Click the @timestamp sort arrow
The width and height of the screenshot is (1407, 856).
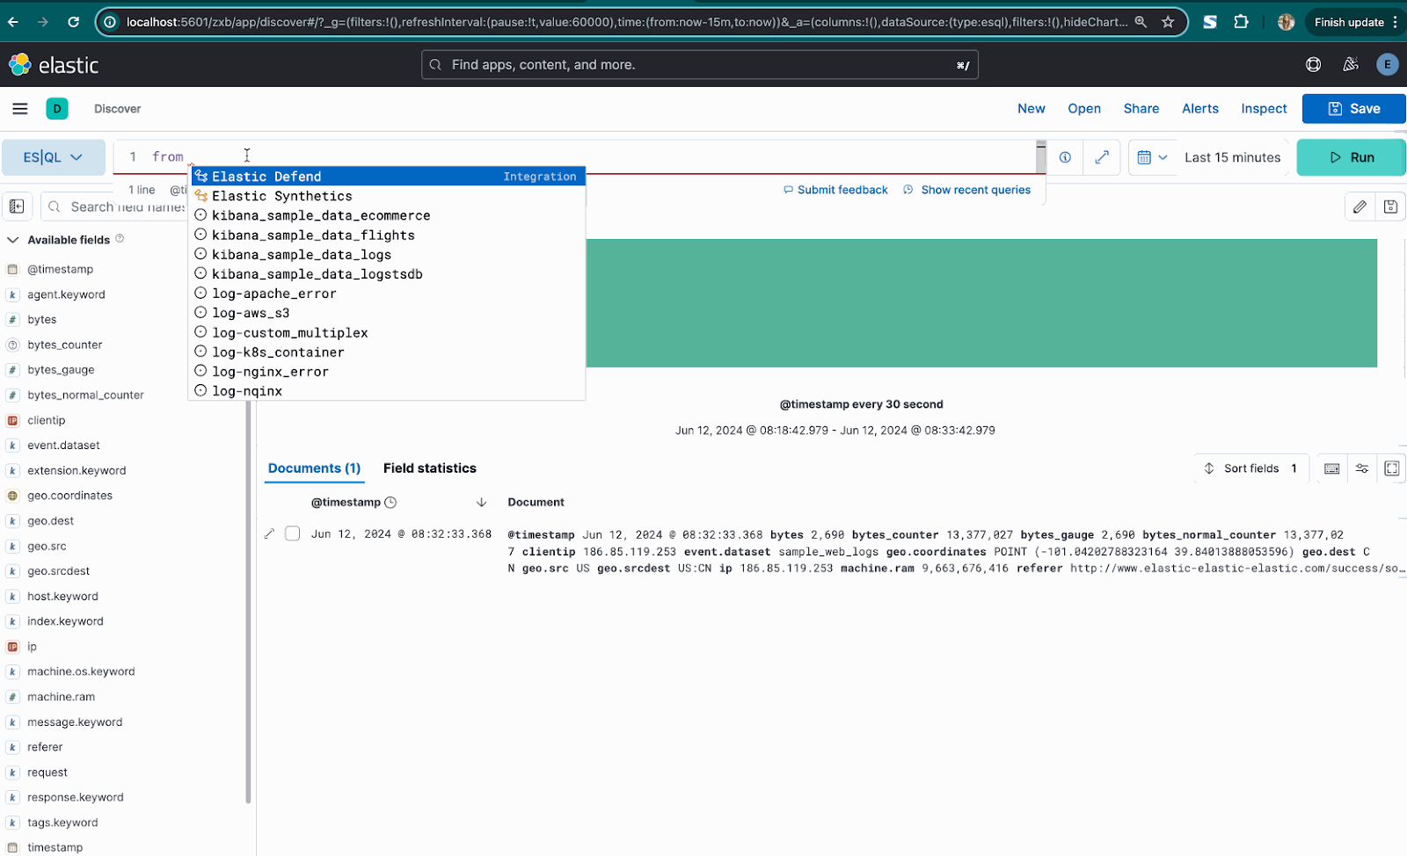pos(481,503)
